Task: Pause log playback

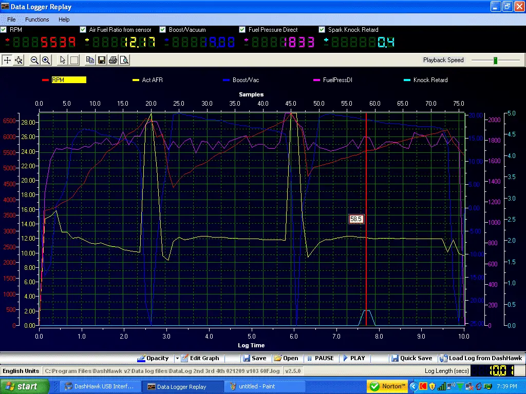Action: [x=321, y=358]
